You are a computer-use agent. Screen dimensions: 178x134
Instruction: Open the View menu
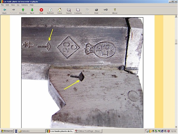coord(13,5)
